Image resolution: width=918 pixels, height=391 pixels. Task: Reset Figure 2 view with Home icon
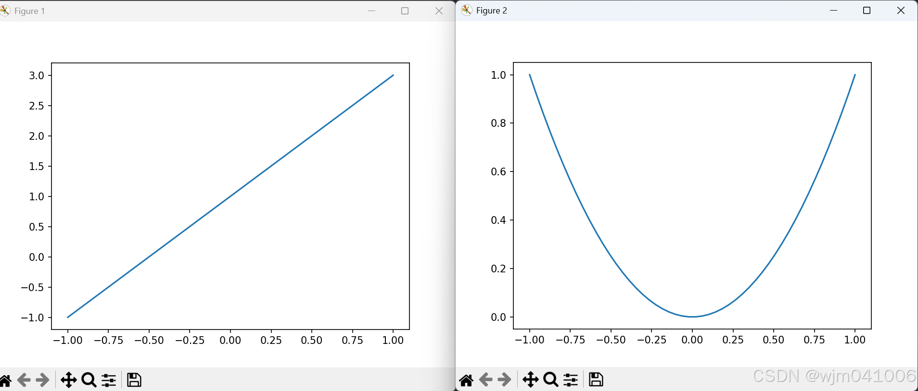point(466,380)
